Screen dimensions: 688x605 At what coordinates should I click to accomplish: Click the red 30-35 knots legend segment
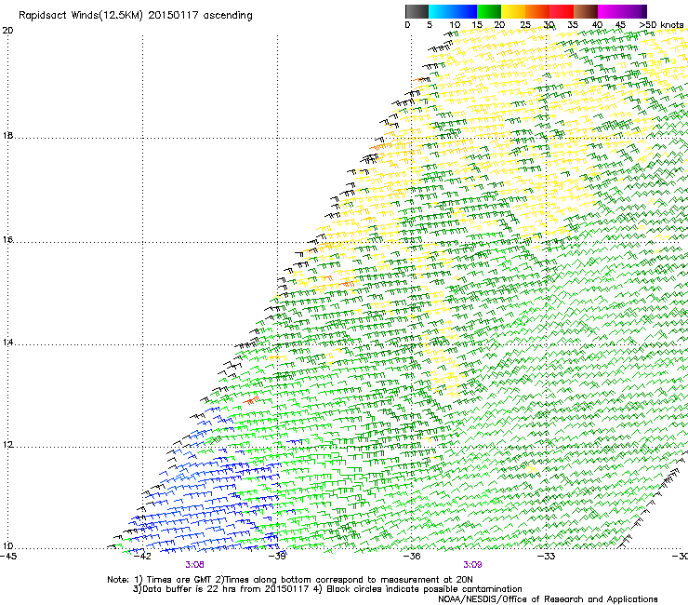562,11
